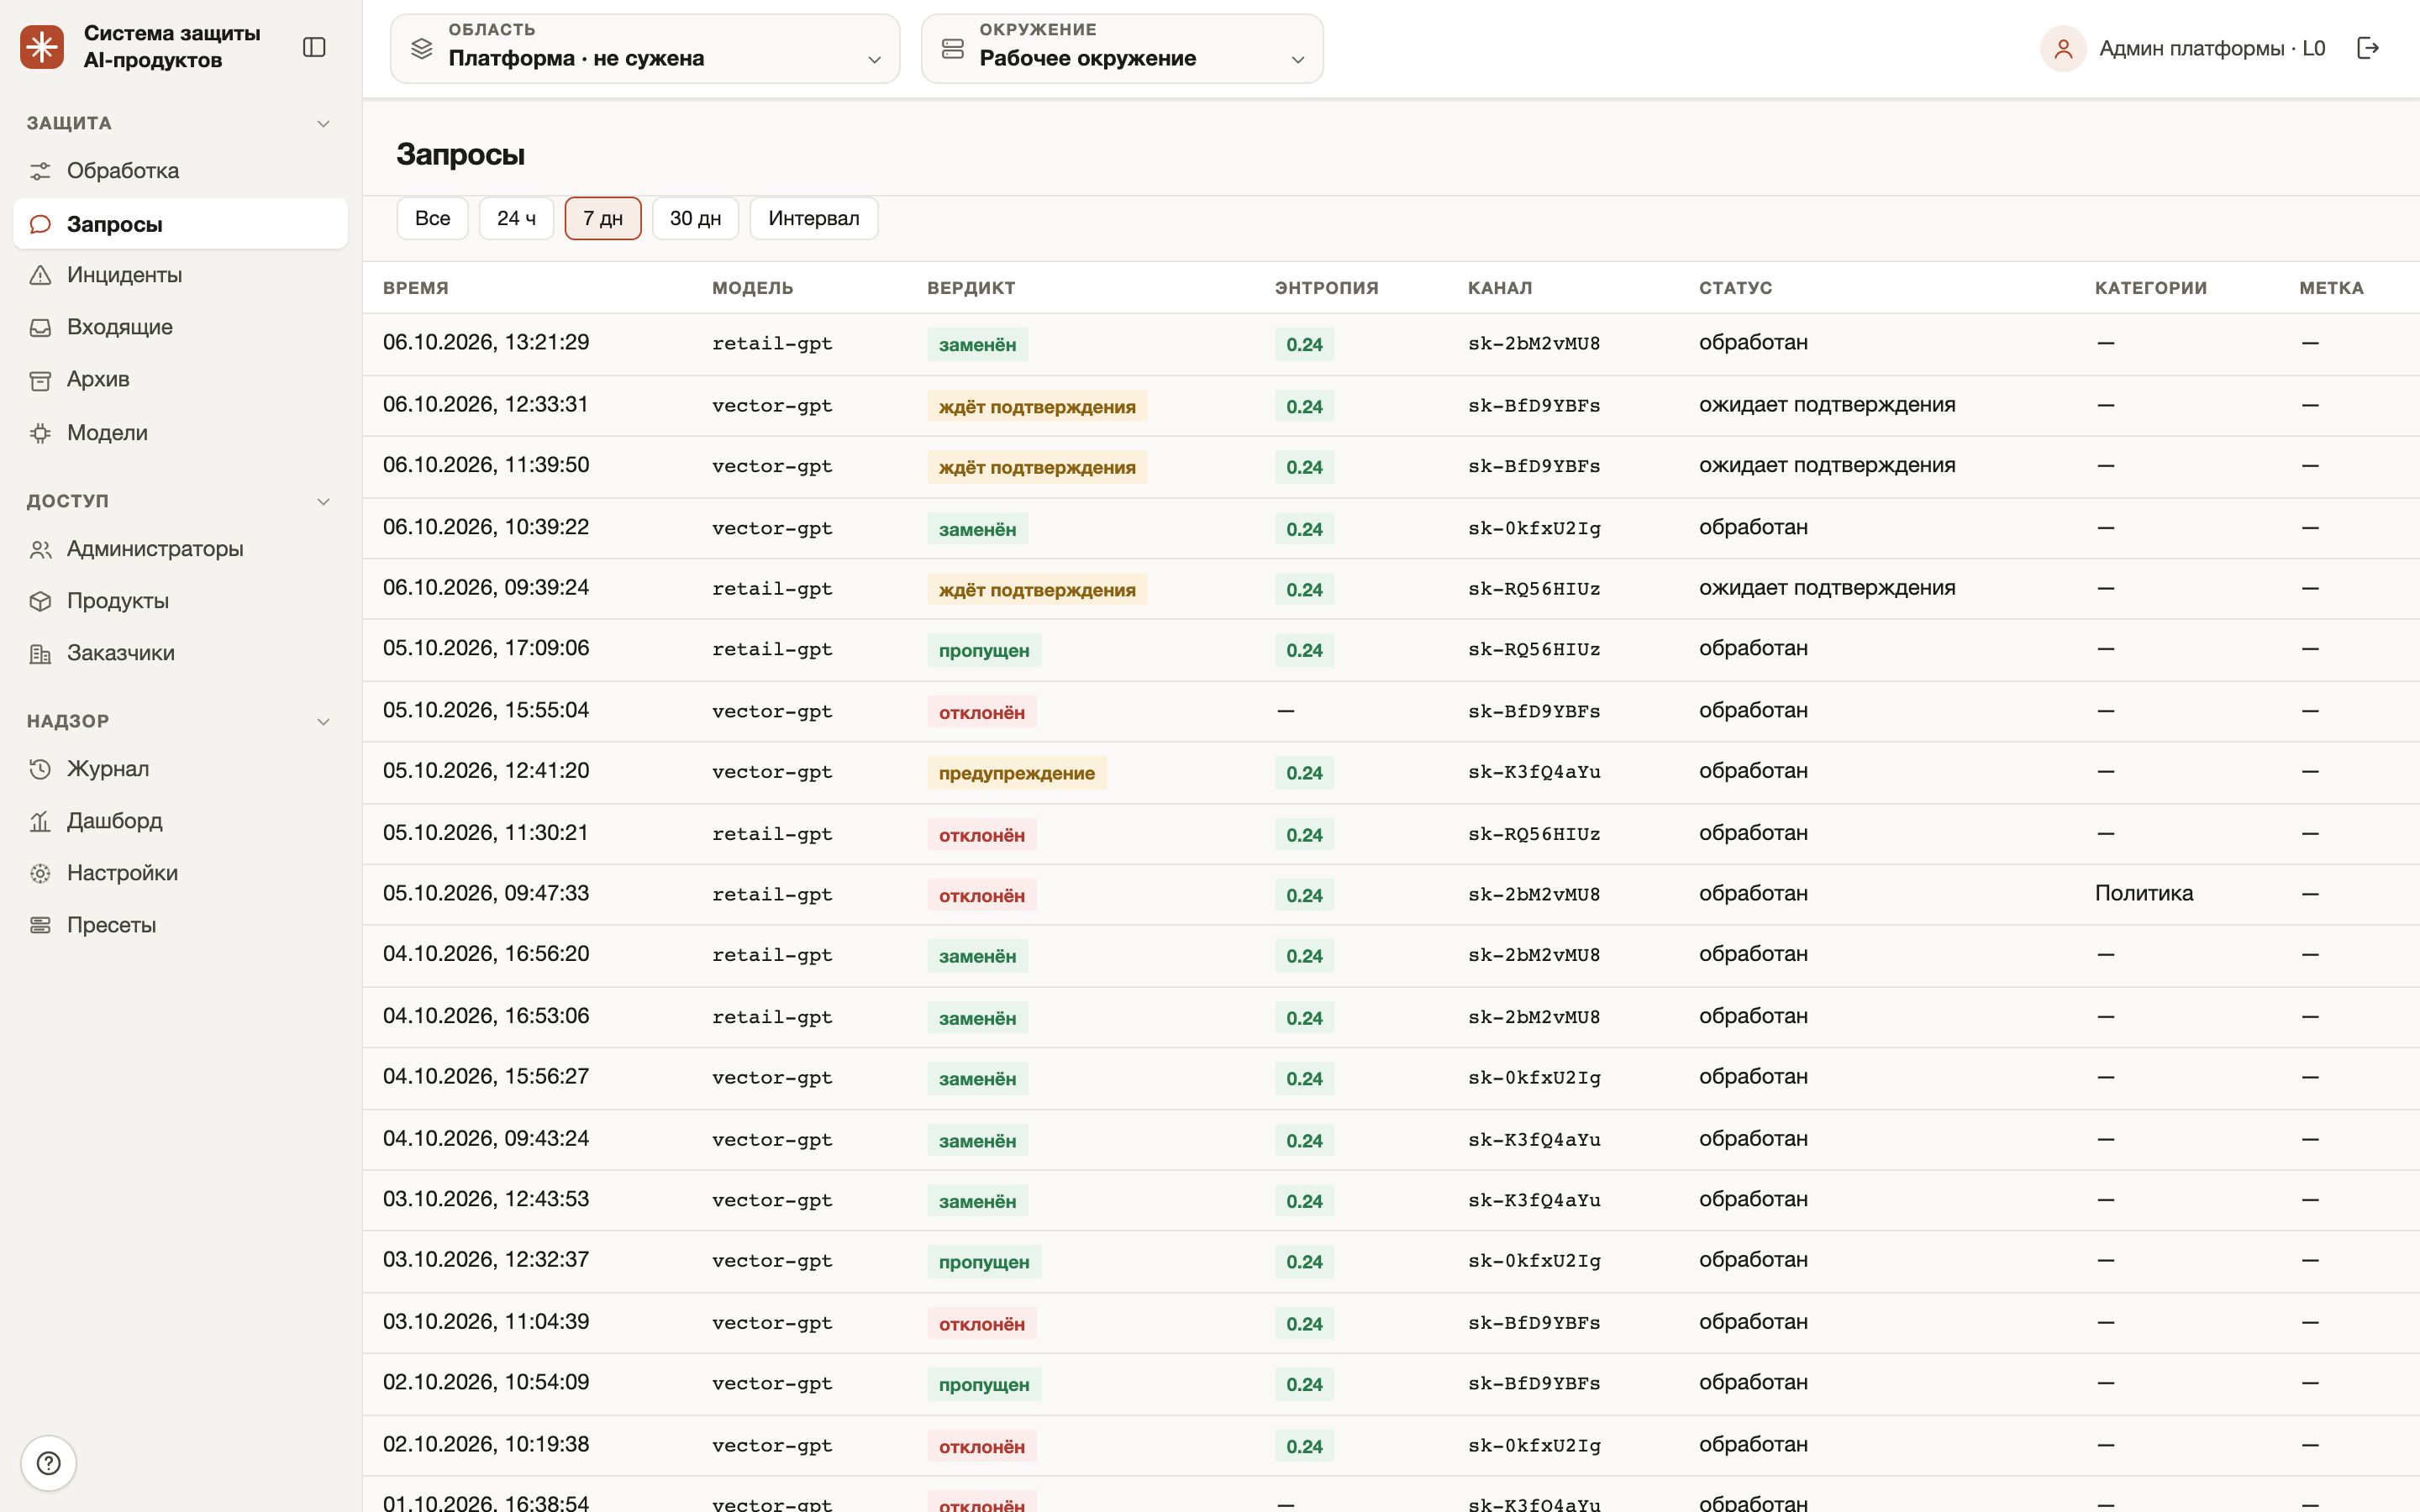Click the Дашборд chart icon
Viewport: 2420px width, 1512px height.
coord(40,821)
